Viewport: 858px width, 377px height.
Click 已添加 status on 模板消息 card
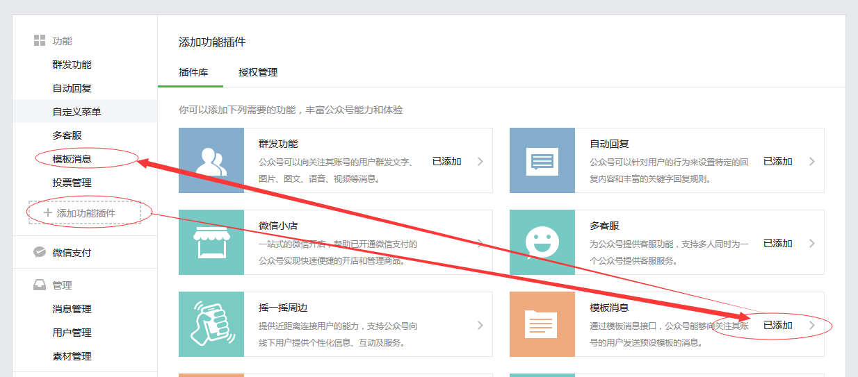click(778, 325)
